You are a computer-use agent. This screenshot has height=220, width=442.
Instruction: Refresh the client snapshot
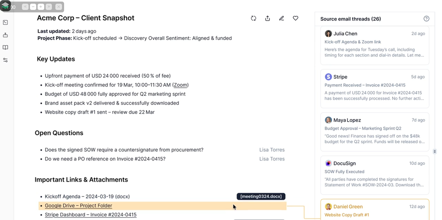click(253, 18)
